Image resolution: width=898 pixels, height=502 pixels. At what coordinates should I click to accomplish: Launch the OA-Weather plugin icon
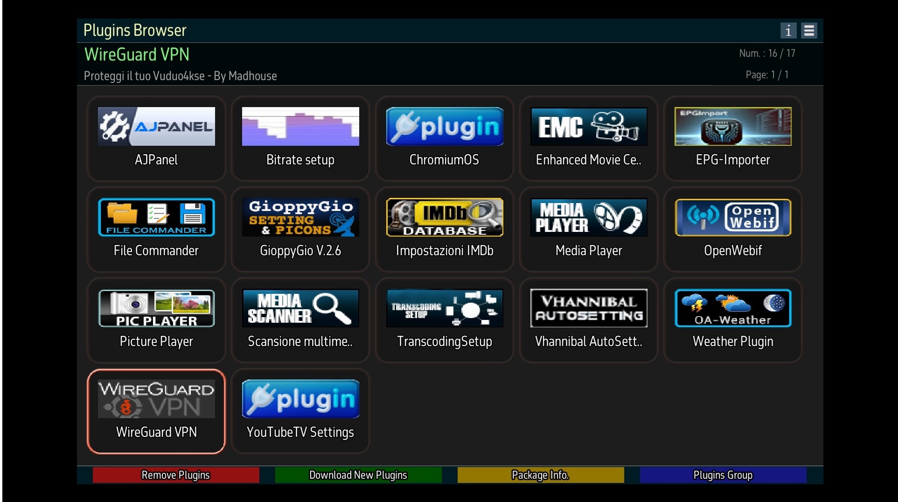click(x=733, y=308)
